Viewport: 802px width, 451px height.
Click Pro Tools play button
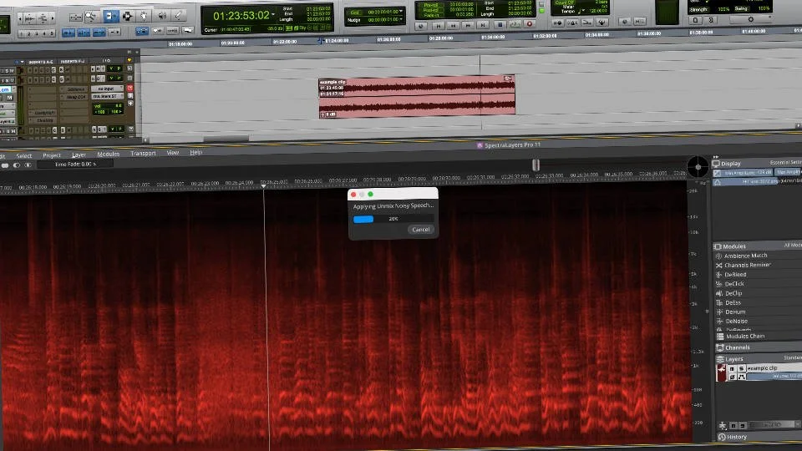pyautogui.click(x=515, y=24)
